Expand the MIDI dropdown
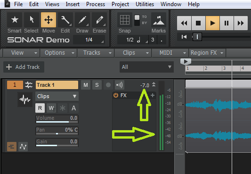 pyautogui.click(x=170, y=53)
